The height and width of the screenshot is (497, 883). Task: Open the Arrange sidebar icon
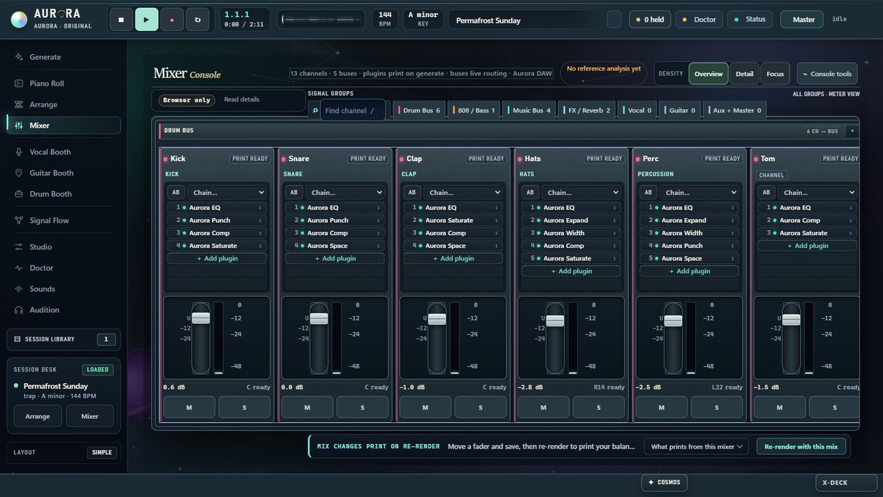point(19,105)
